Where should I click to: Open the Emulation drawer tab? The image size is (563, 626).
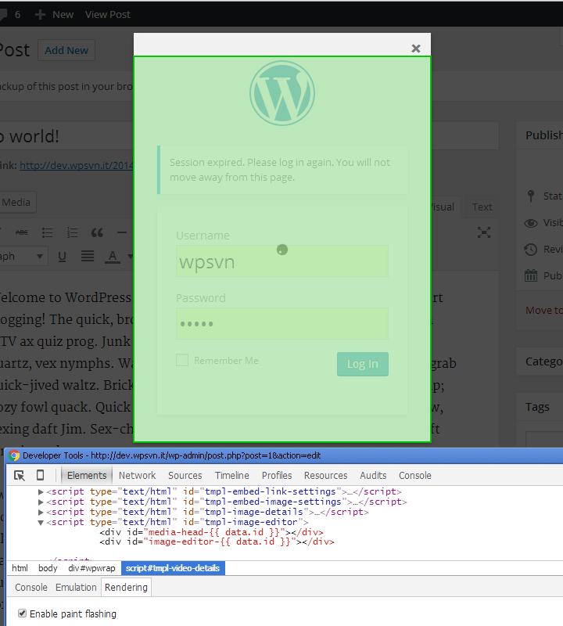pyautogui.click(x=76, y=588)
